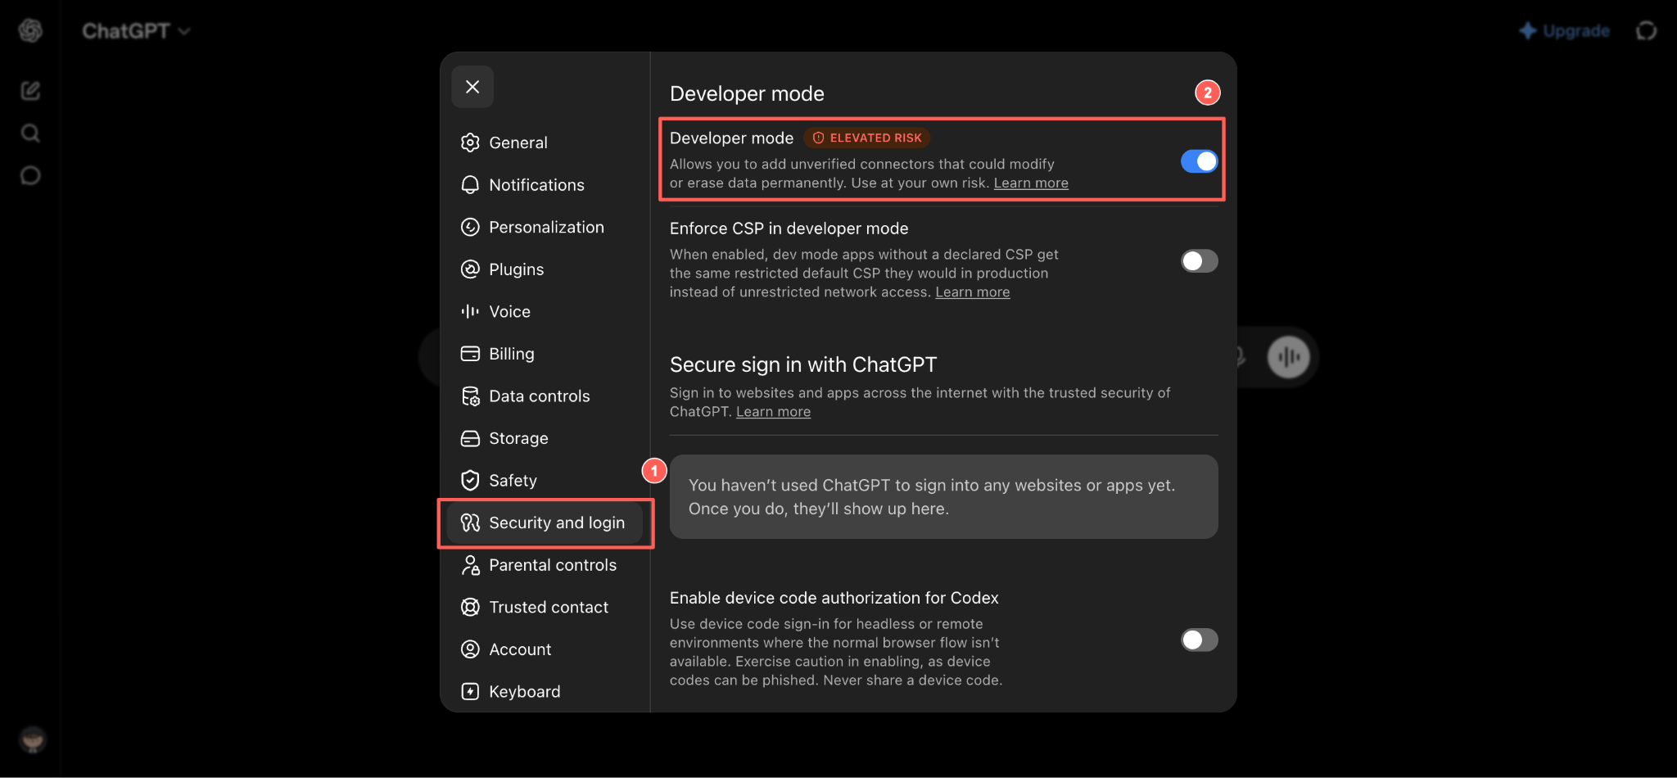Viewport: 1677px width, 778px height.
Task: Click the 'You haven't used ChatGPT' message box
Action: pos(943,497)
